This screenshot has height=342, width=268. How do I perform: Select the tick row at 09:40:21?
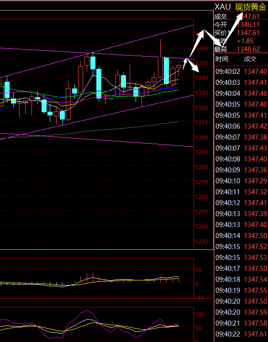click(241, 323)
